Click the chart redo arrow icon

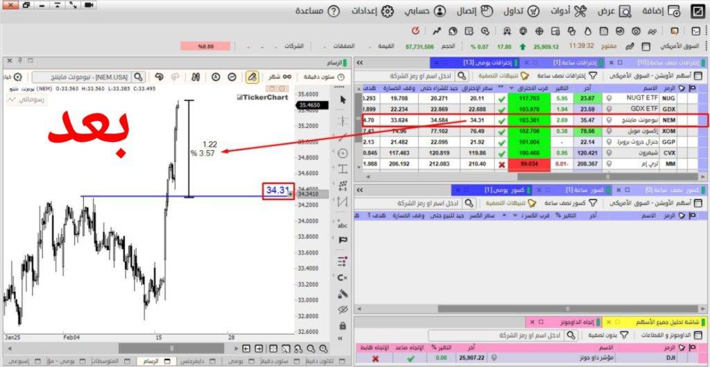[175, 77]
